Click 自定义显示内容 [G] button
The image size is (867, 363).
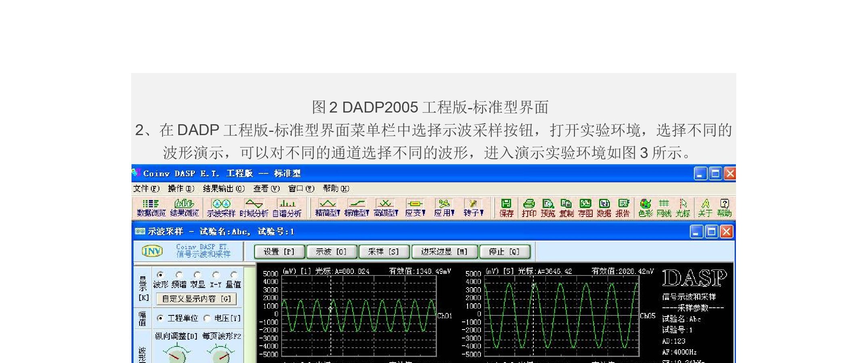point(196,299)
